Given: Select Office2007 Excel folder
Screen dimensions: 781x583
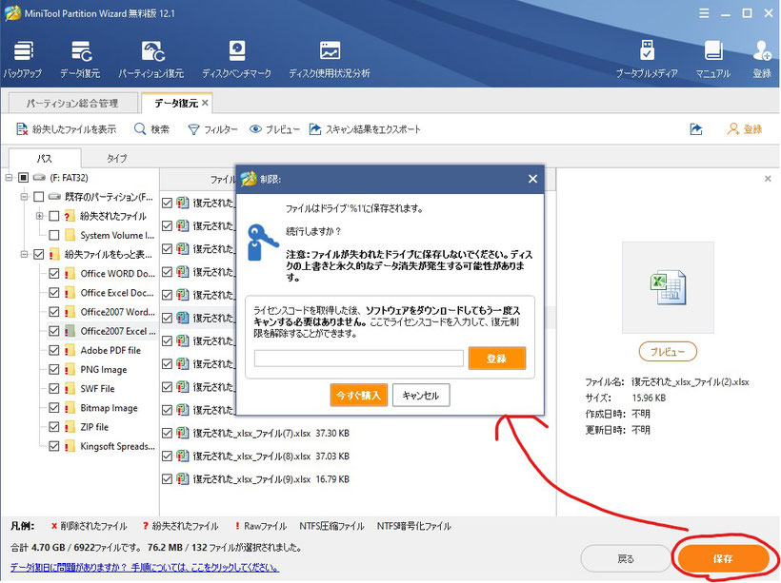Looking at the screenshot, I should [x=117, y=331].
